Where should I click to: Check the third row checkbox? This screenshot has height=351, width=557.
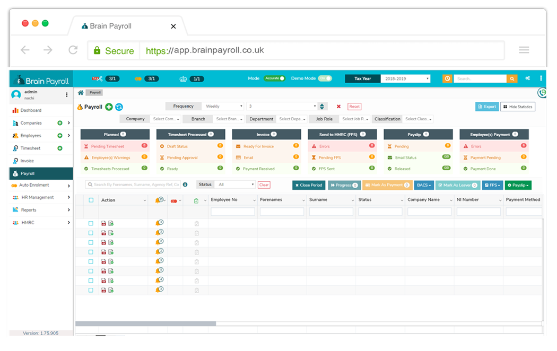pyautogui.click(x=91, y=243)
